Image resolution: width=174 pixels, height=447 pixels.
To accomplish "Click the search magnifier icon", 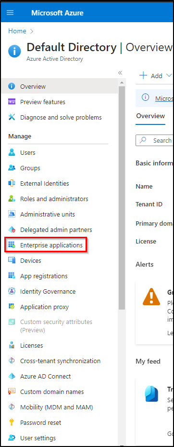I will [x=144, y=140].
